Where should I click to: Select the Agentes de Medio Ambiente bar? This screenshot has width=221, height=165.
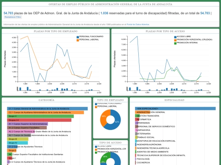coord(136,152)
